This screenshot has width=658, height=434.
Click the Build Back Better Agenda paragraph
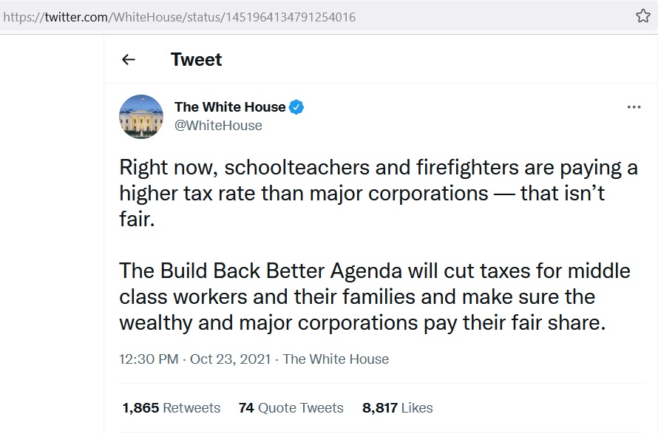(375, 296)
